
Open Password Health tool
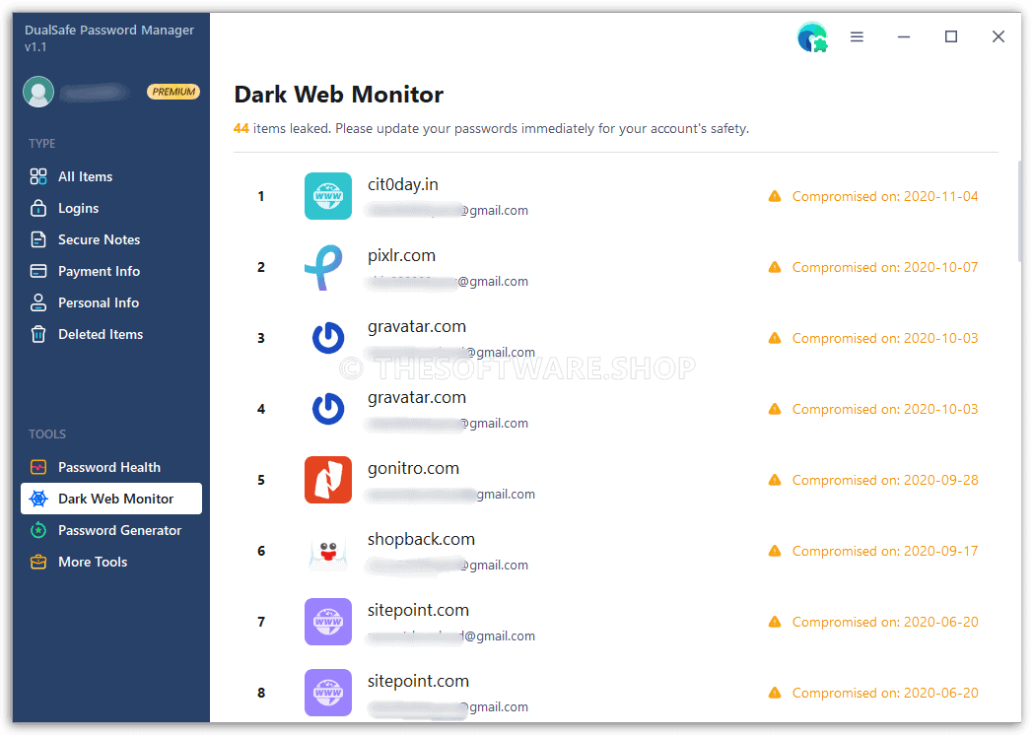[110, 468]
